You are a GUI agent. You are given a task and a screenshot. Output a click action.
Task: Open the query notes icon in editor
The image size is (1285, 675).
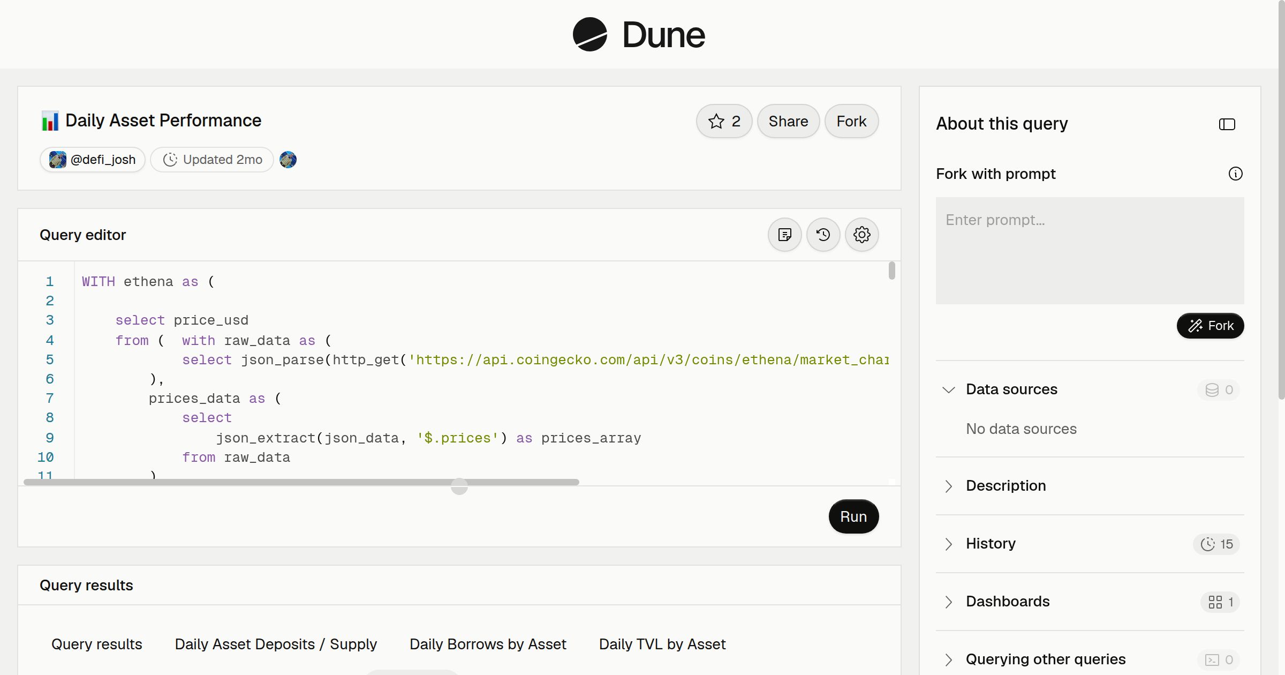coord(784,235)
